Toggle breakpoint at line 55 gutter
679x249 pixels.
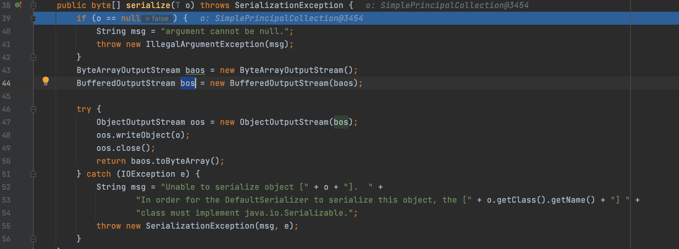point(19,226)
